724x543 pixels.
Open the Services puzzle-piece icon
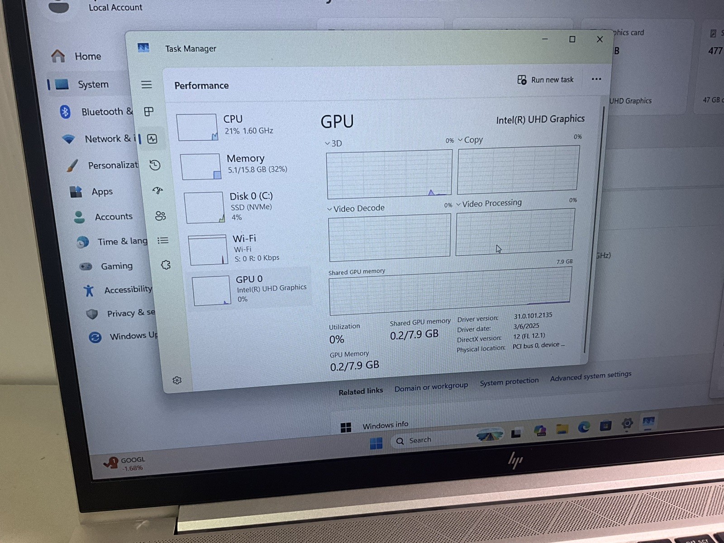pyautogui.click(x=166, y=265)
